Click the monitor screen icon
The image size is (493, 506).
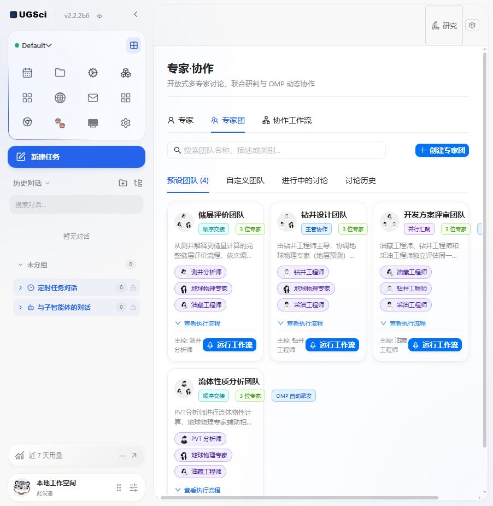(x=93, y=123)
